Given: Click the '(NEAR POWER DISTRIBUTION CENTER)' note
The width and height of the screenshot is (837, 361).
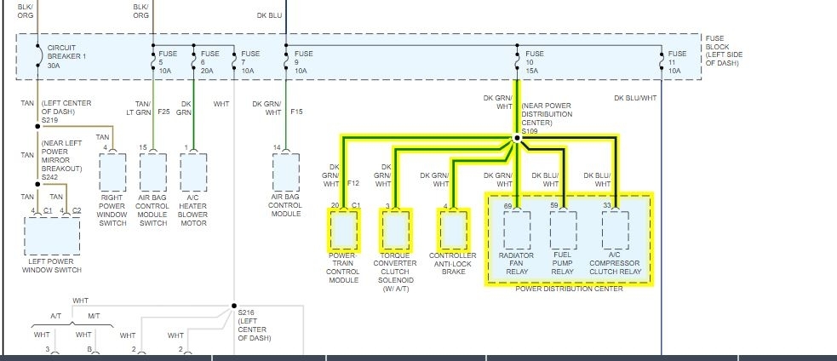Looking at the screenshot, I should (547, 114).
